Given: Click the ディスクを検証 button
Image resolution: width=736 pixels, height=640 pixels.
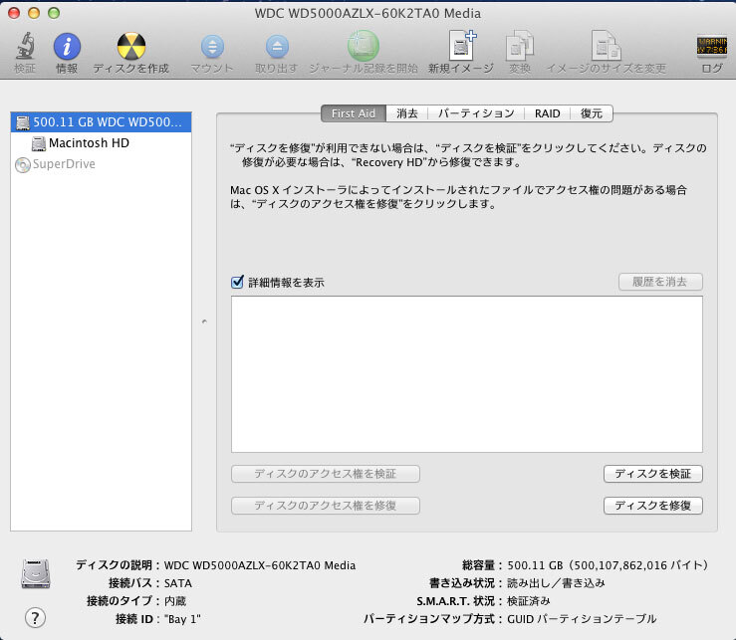Looking at the screenshot, I should click(x=653, y=474).
